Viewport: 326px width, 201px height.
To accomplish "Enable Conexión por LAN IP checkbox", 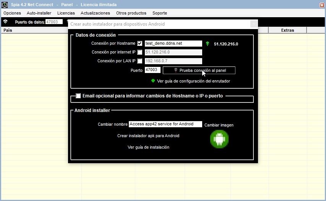I will tap(140, 61).
